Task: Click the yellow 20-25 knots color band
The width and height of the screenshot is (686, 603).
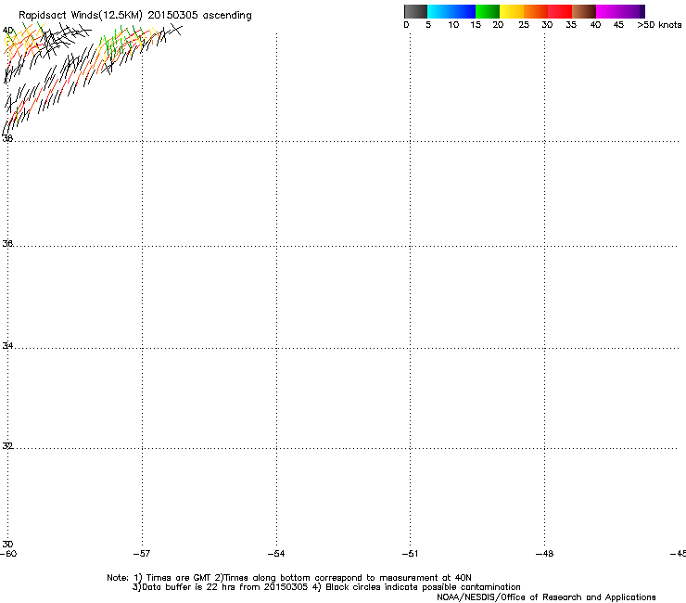Action: [512, 11]
